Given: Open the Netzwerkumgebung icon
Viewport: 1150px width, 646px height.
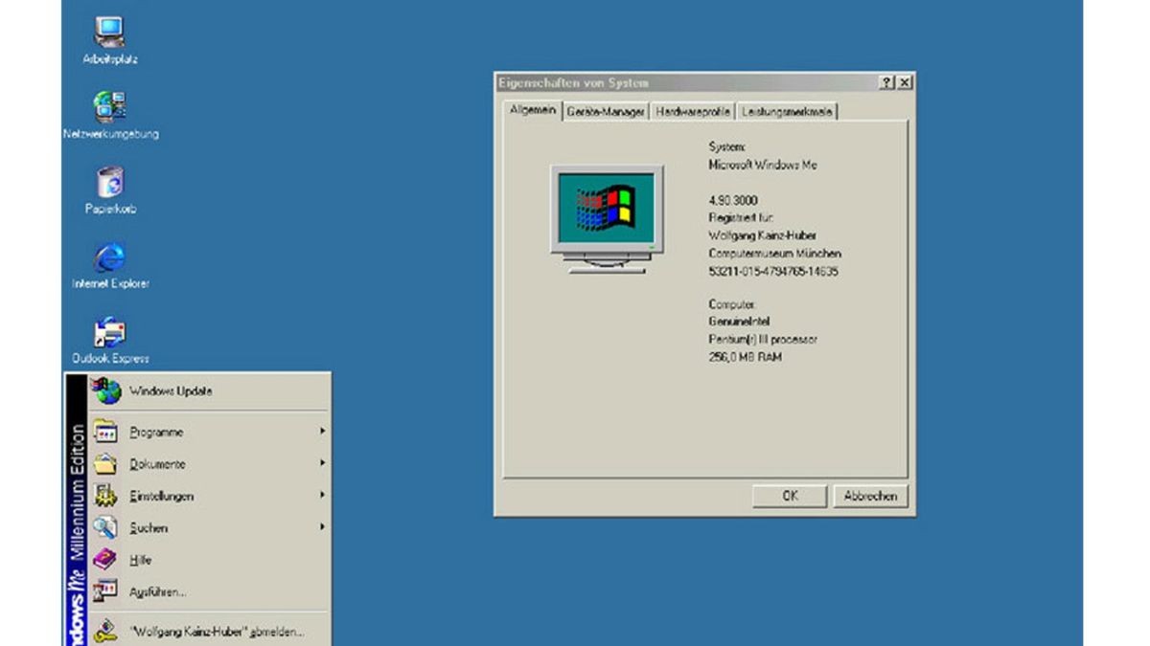Looking at the screenshot, I should tap(110, 103).
